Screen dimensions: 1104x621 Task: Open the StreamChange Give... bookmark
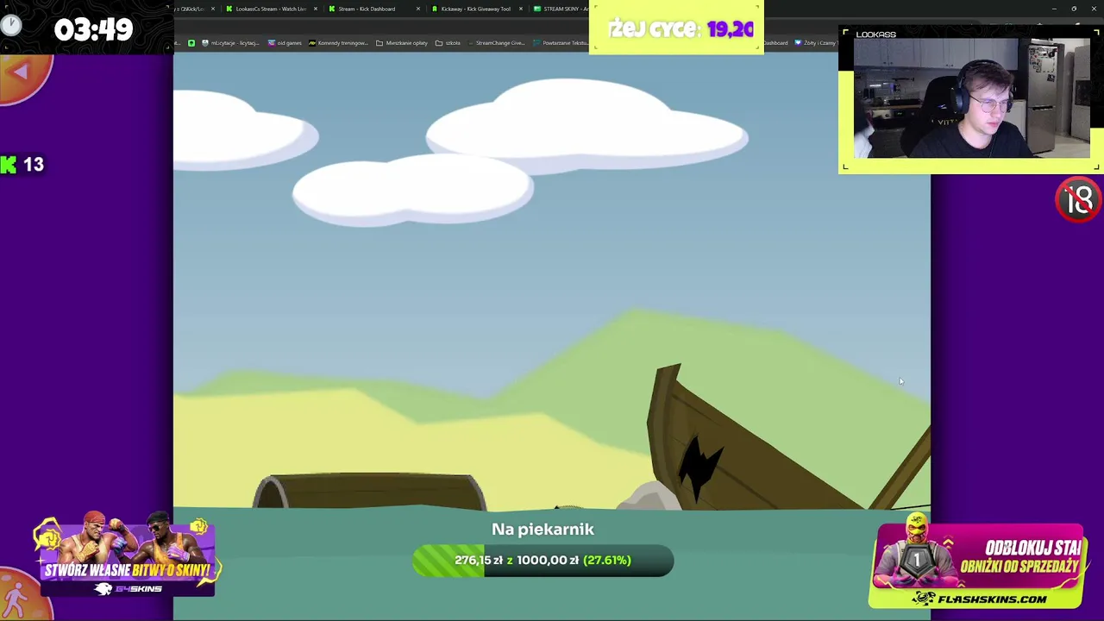(x=496, y=43)
